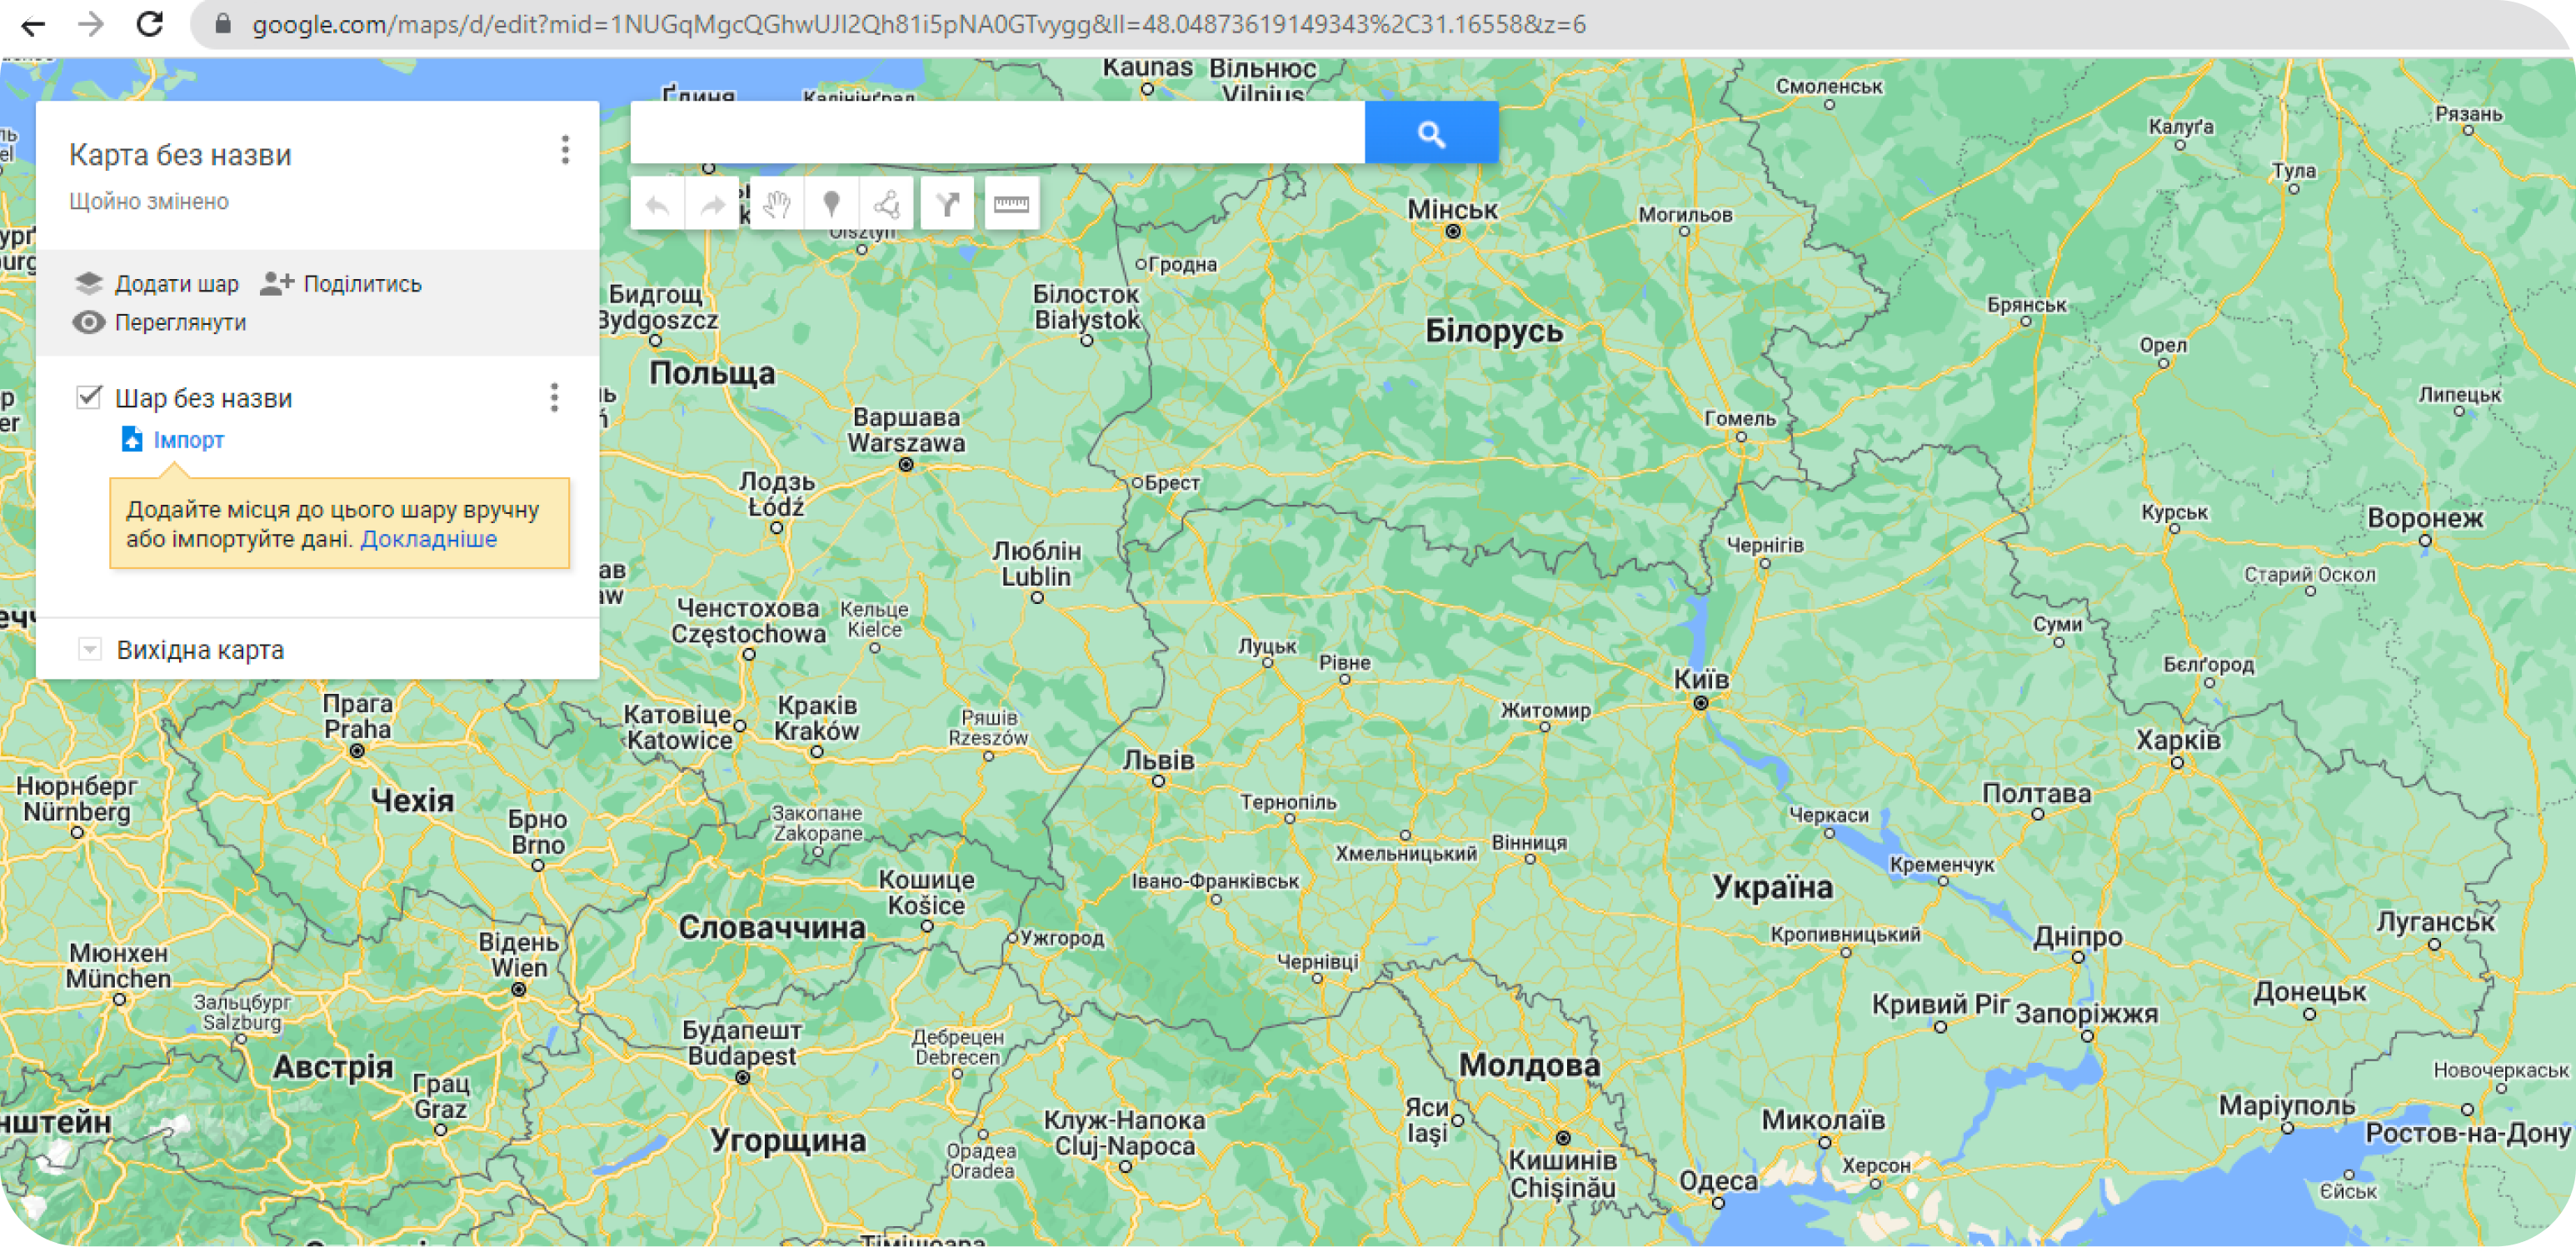Select the Add marker pin tool

pyautogui.click(x=831, y=205)
